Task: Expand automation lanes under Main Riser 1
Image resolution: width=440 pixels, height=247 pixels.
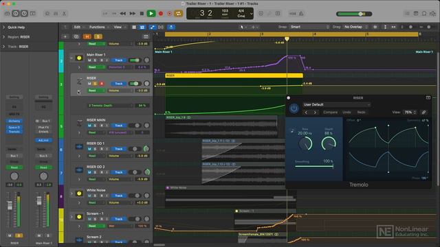Action: (79, 67)
